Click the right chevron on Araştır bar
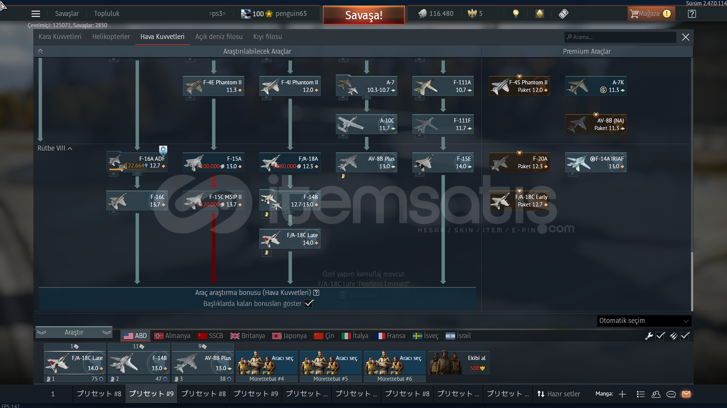The image size is (727, 408). coord(107,332)
